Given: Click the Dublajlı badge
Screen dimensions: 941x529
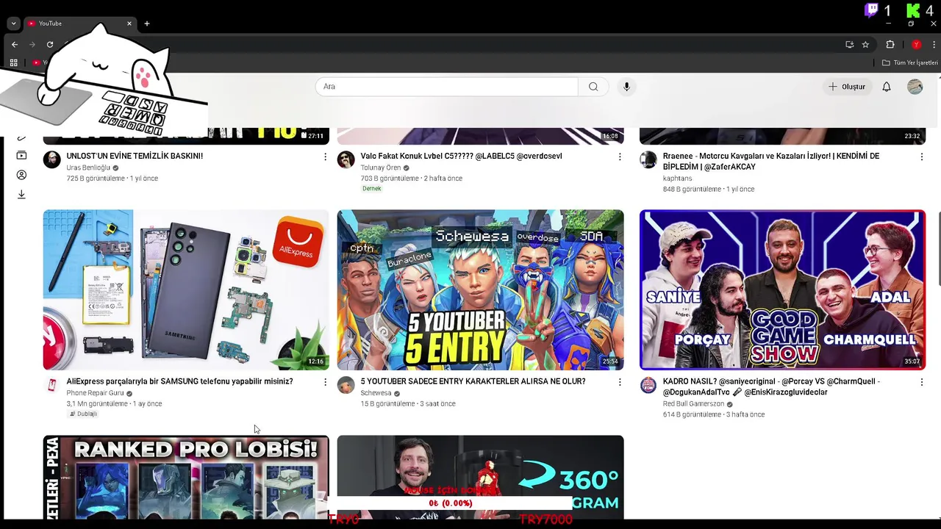Looking at the screenshot, I should click(83, 414).
